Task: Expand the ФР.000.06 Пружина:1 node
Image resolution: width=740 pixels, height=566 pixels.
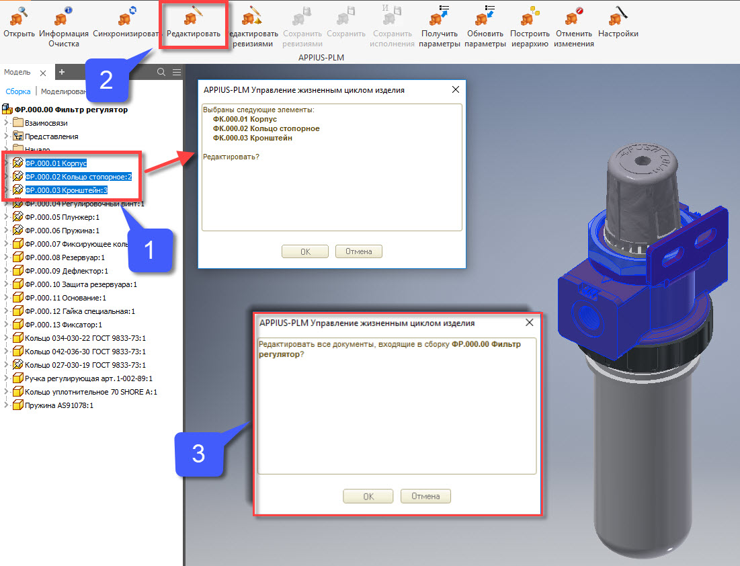Action: pos(6,231)
